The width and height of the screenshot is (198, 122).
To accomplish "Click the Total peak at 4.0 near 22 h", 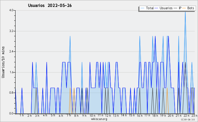I will click(185, 12).
